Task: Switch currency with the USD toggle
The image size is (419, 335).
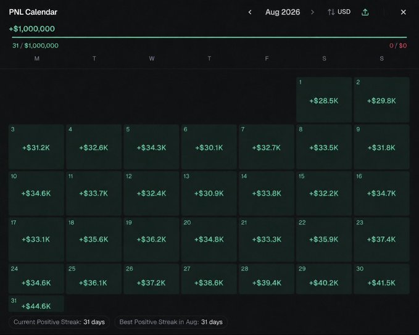Action: [339, 12]
